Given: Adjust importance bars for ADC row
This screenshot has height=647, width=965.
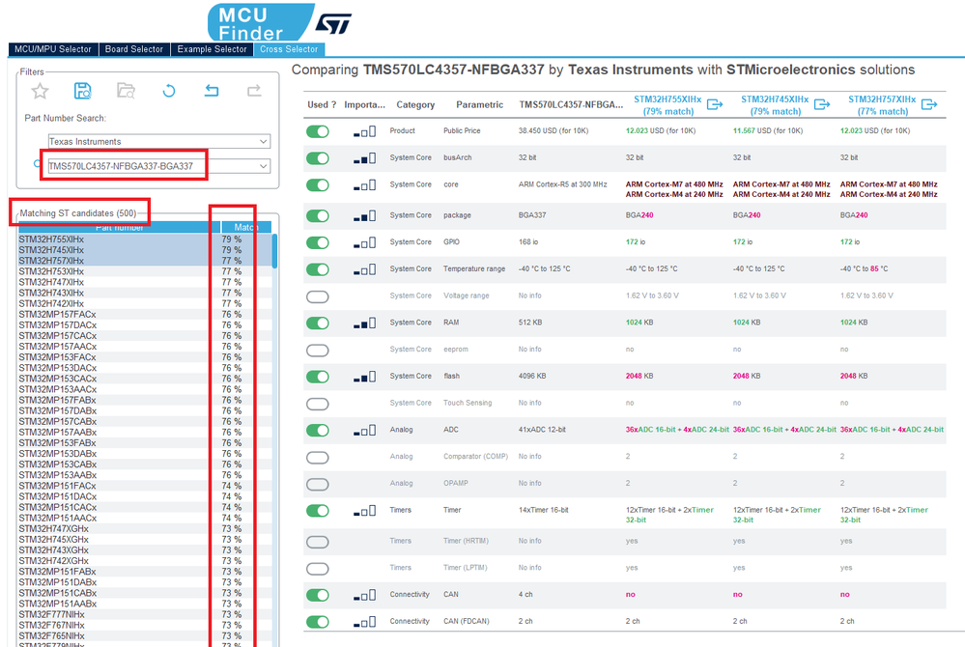Looking at the screenshot, I should (364, 431).
